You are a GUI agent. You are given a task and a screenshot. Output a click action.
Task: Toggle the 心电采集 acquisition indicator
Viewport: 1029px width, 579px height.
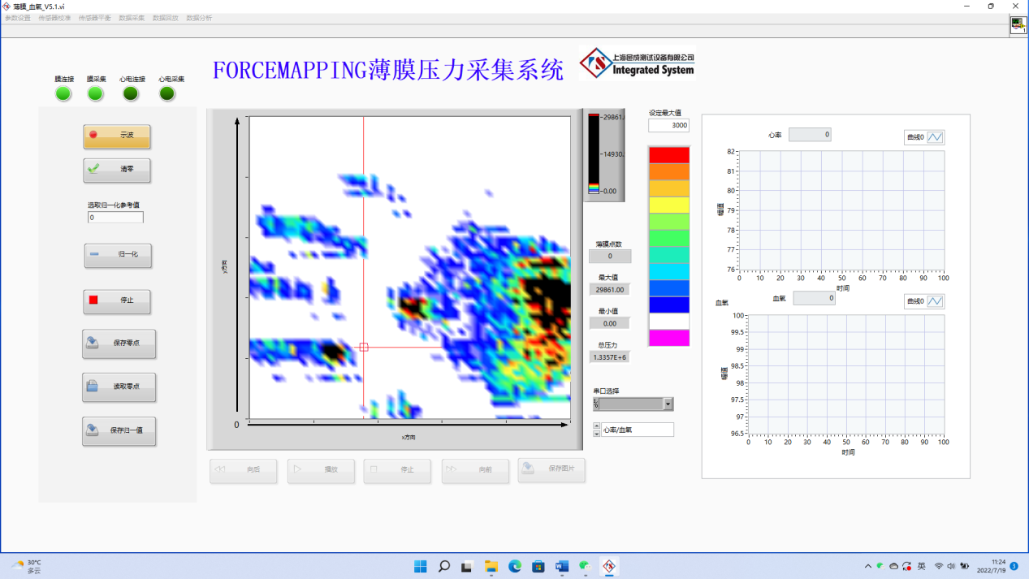point(166,93)
